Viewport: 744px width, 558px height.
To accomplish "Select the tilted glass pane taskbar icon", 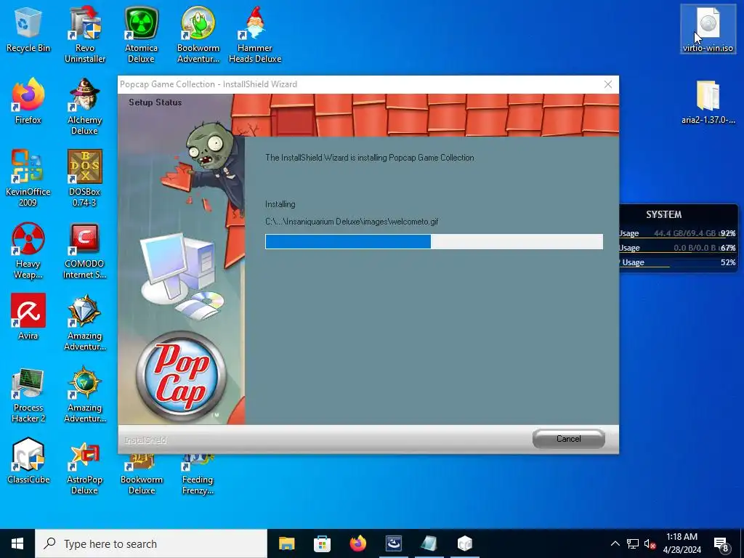I will (x=429, y=543).
